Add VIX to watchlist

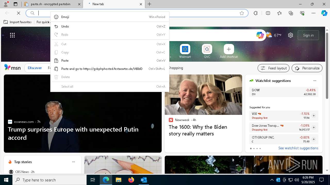pos(313,116)
